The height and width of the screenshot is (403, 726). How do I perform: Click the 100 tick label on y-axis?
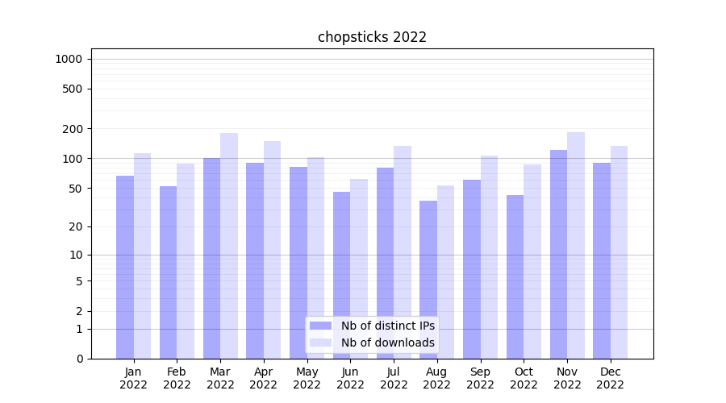(73, 159)
